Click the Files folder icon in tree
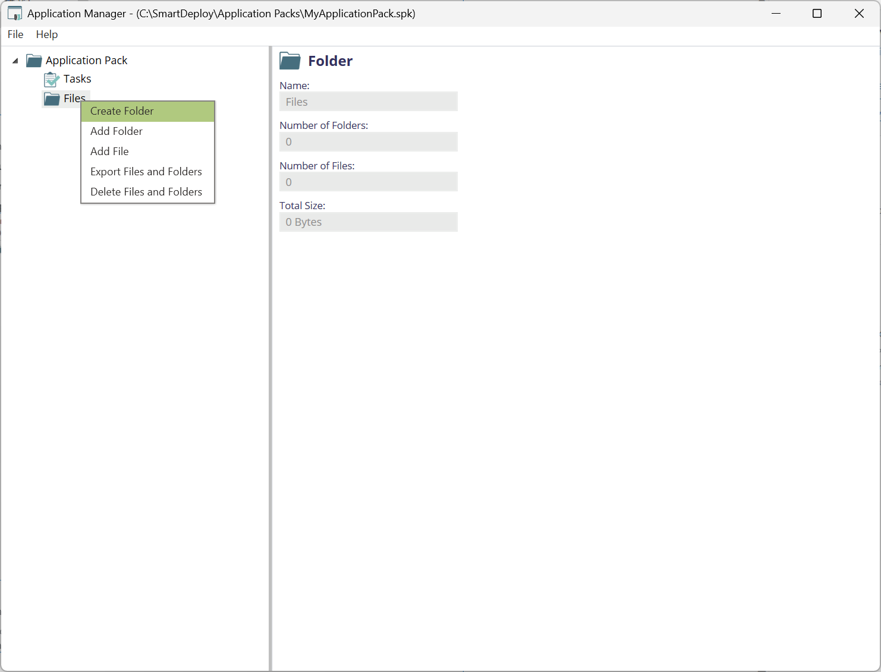This screenshot has height=672, width=881. tap(52, 99)
